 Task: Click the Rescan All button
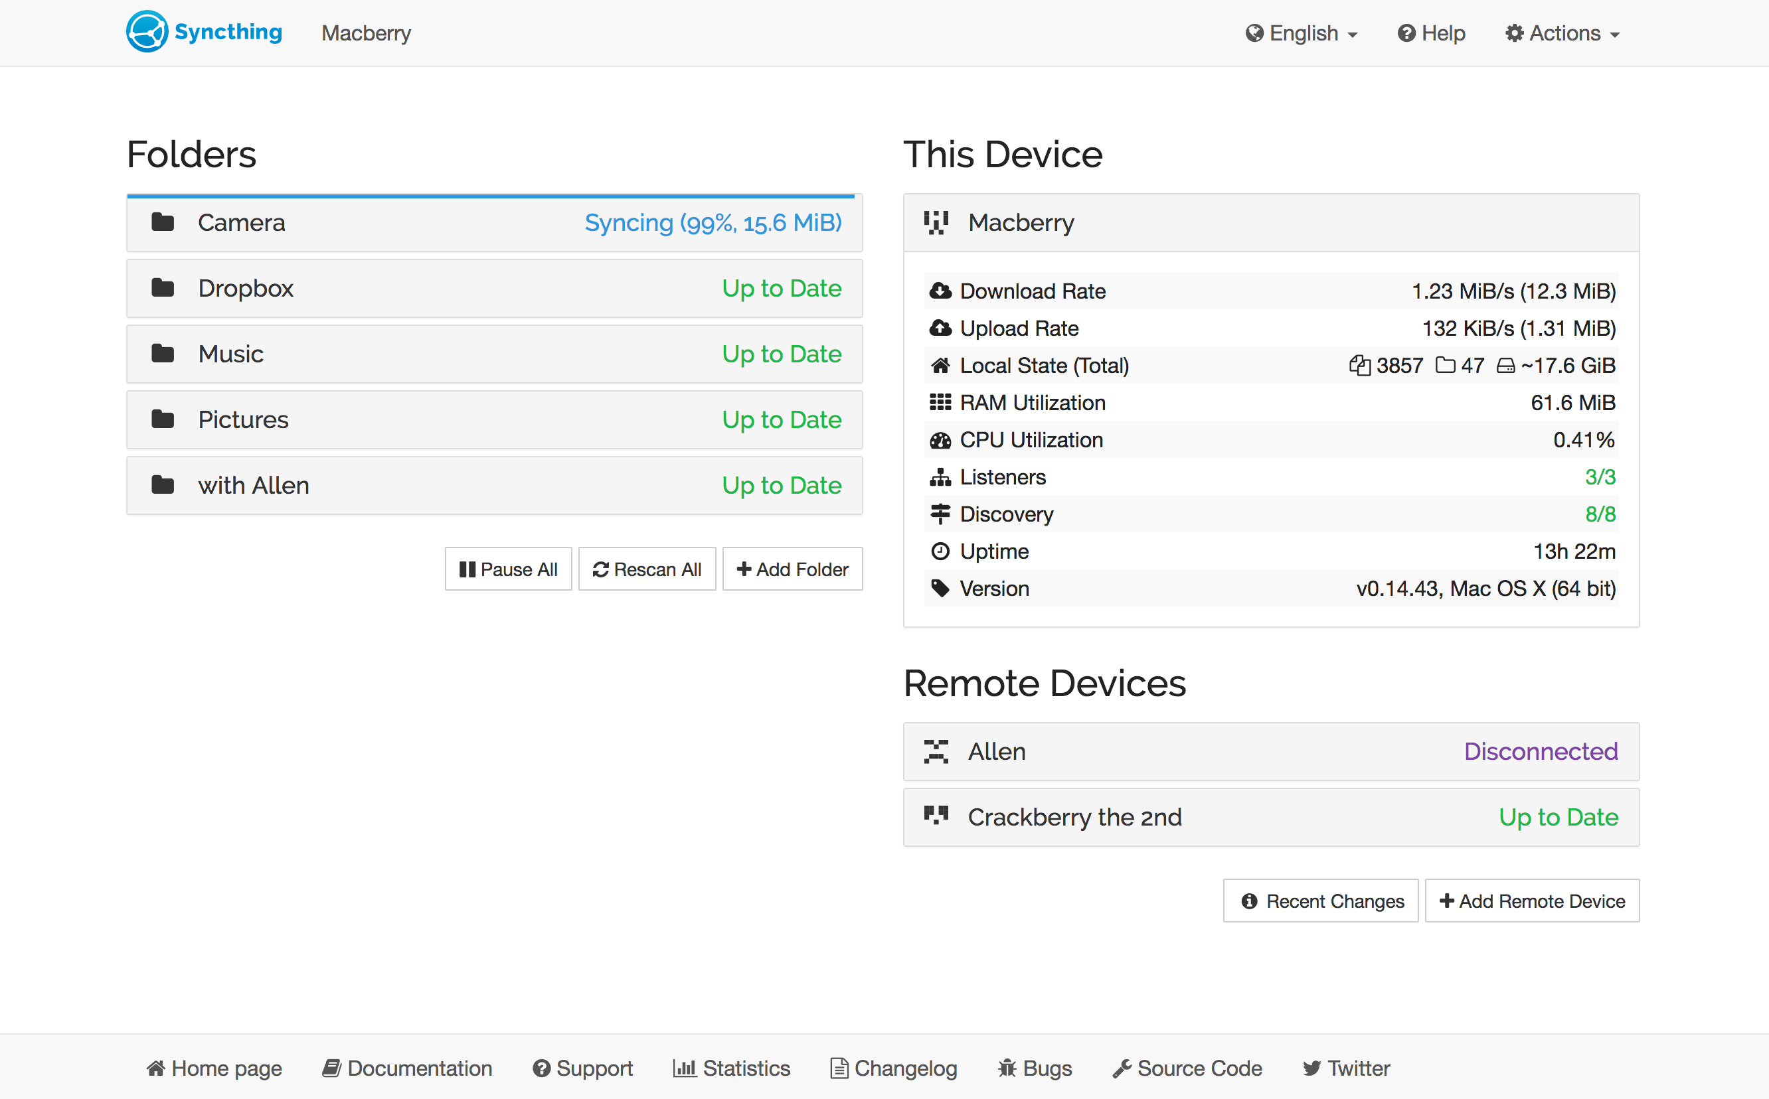click(x=646, y=569)
